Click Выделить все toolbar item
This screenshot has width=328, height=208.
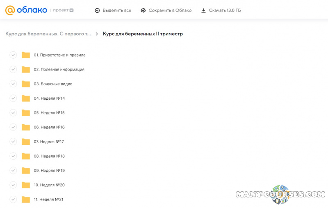[x=117, y=10]
